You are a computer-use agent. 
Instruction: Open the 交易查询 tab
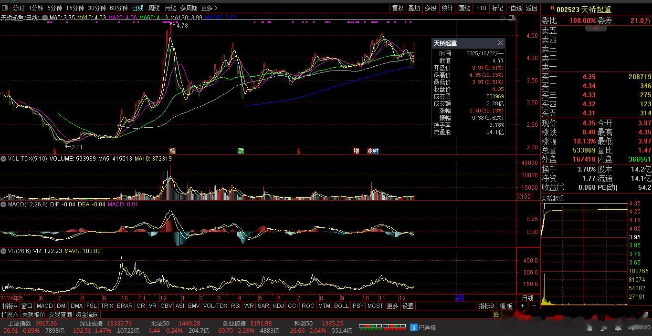[x=60, y=315]
